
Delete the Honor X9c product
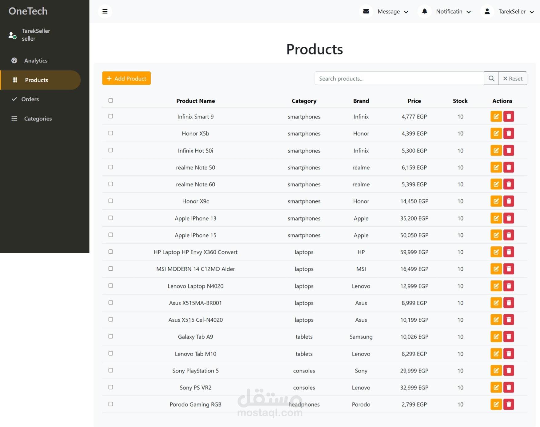click(x=509, y=201)
